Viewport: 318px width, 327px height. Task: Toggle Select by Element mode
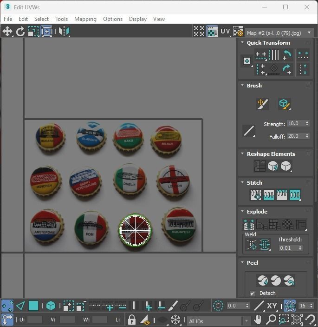click(x=51, y=306)
